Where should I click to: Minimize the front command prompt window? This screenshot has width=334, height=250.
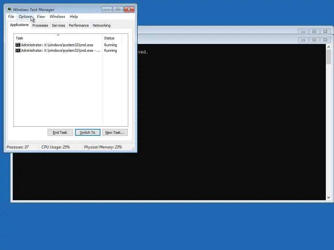[303, 40]
